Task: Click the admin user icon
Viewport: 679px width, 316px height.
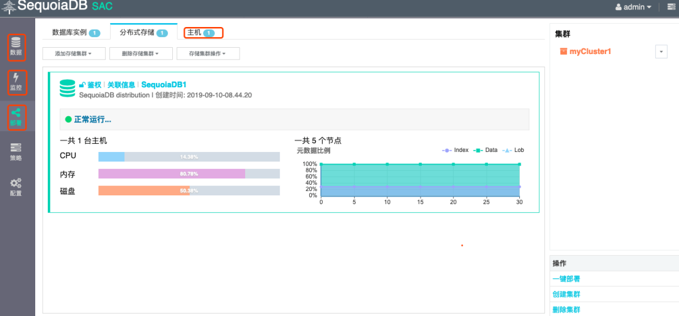Action: pos(618,8)
